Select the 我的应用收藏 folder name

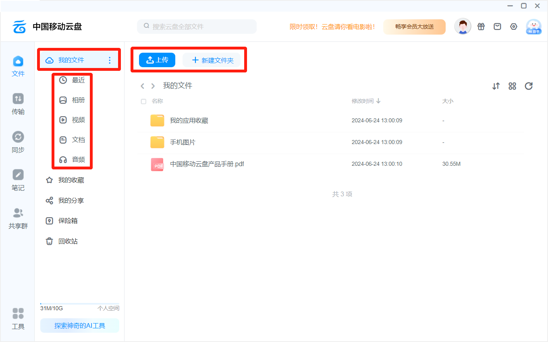(x=189, y=120)
